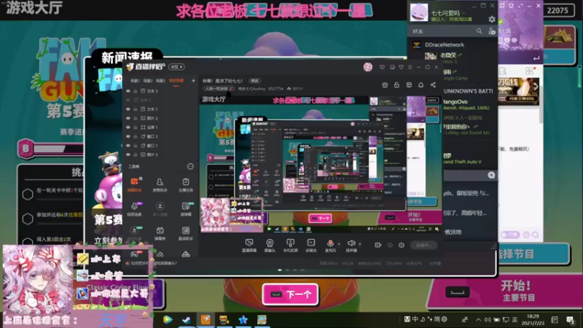Open 主播任务 tool in the toolbox

[x=186, y=184]
